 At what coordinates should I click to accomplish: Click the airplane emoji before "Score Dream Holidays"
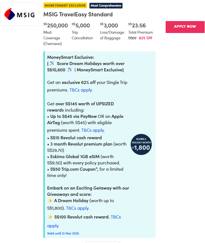[52, 63]
